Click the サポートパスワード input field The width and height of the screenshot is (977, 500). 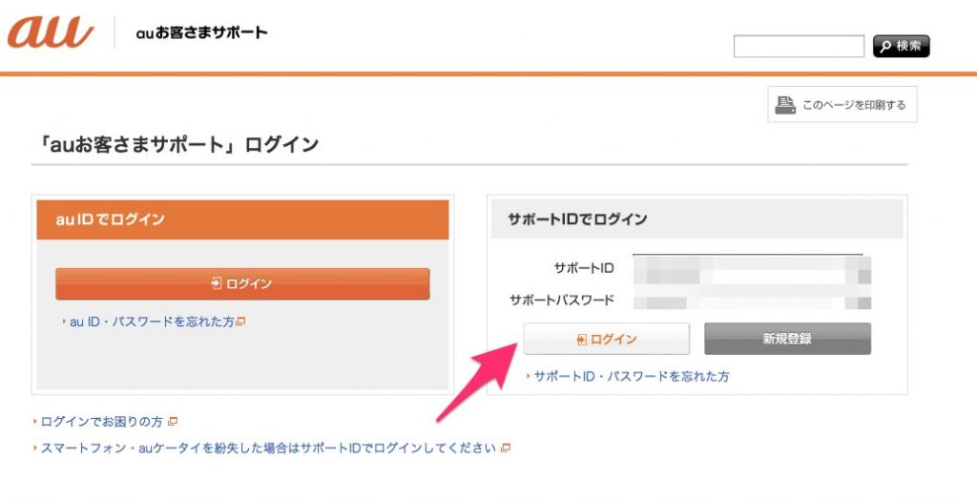(752, 300)
